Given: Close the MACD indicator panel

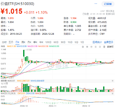Looking at the screenshot, I should [x=113, y=93].
